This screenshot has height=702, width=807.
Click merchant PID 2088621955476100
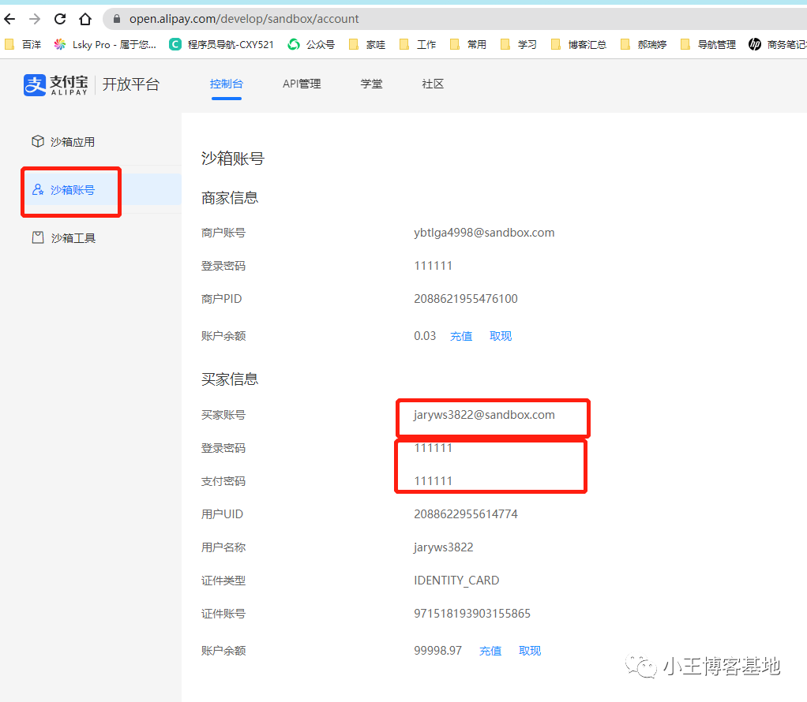[x=466, y=299]
